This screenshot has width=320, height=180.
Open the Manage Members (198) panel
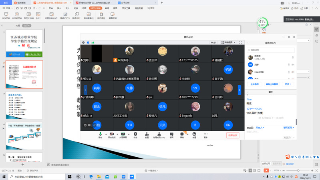click(x=159, y=134)
